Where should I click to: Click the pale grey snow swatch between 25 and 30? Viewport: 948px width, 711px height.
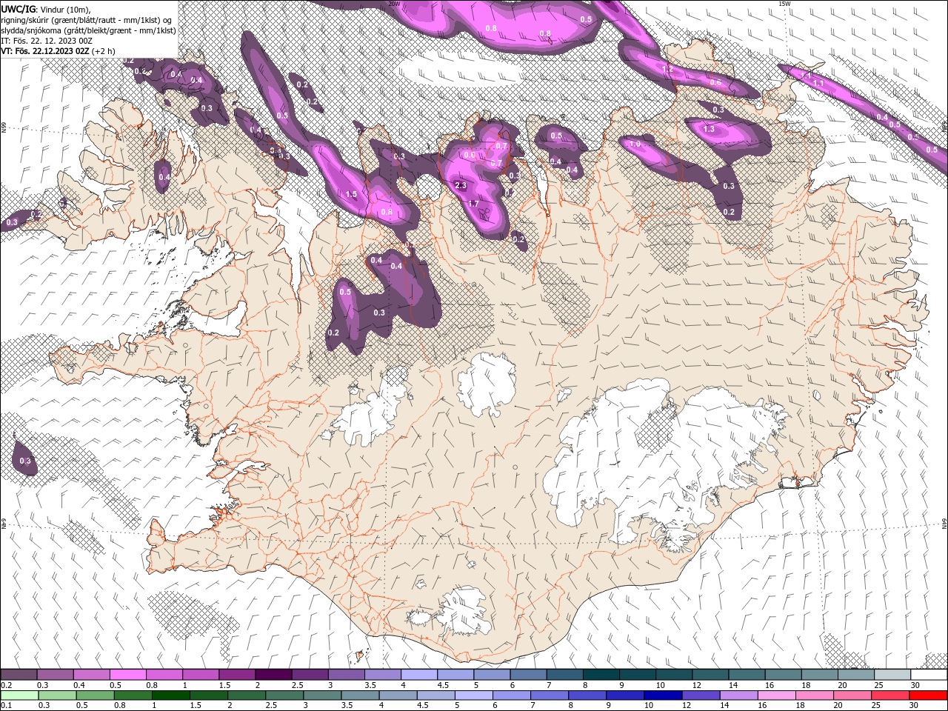click(x=892, y=675)
